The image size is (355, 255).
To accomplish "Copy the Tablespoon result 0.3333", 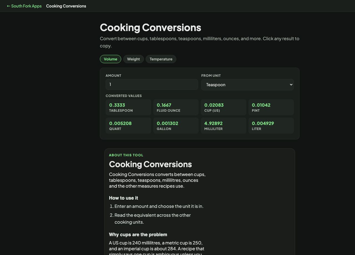I will (128, 107).
